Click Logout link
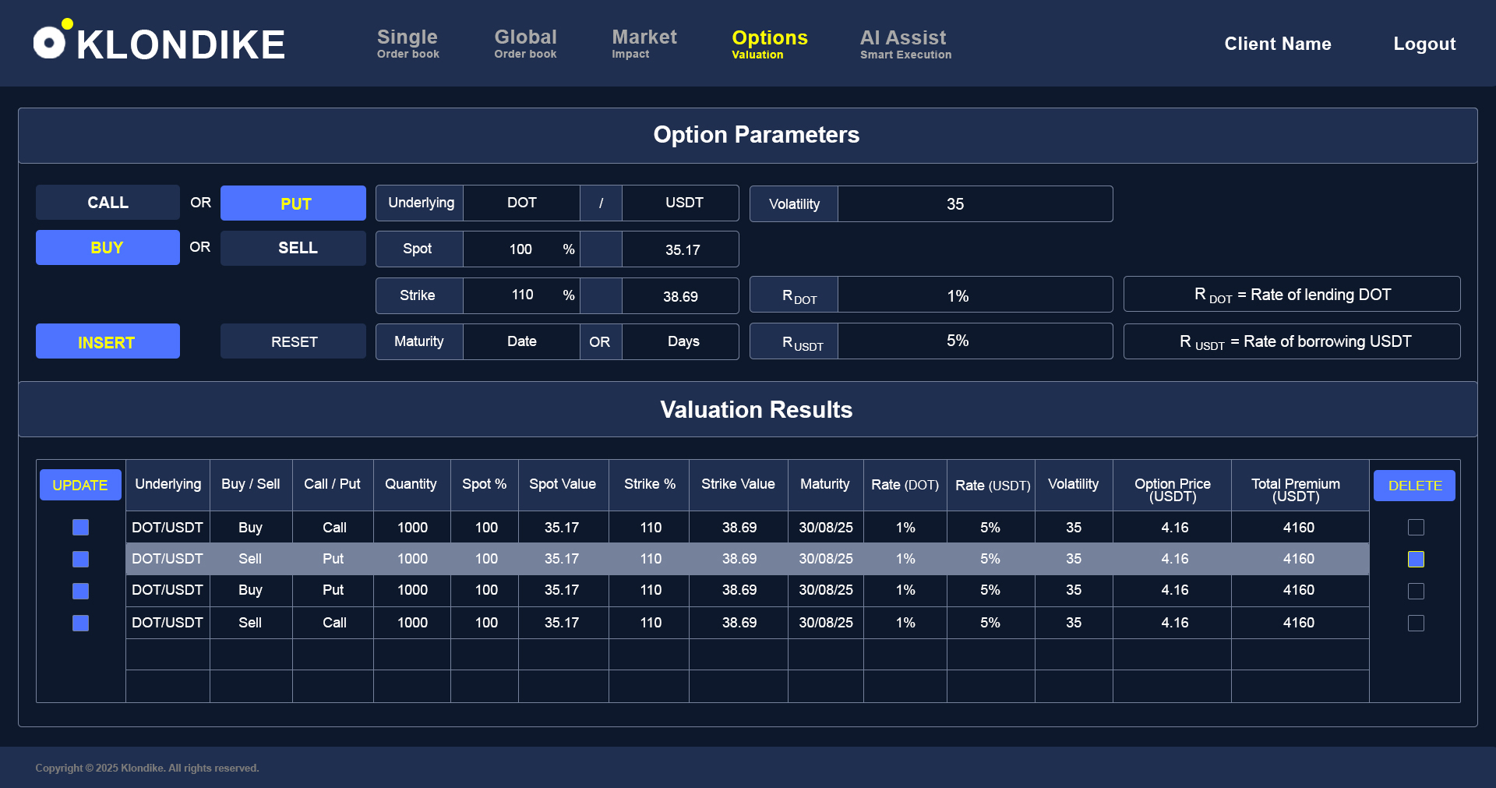 click(1424, 44)
